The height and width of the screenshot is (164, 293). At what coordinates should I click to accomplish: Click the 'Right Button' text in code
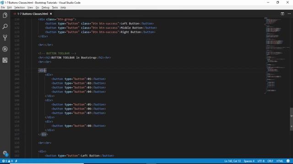[130, 32]
